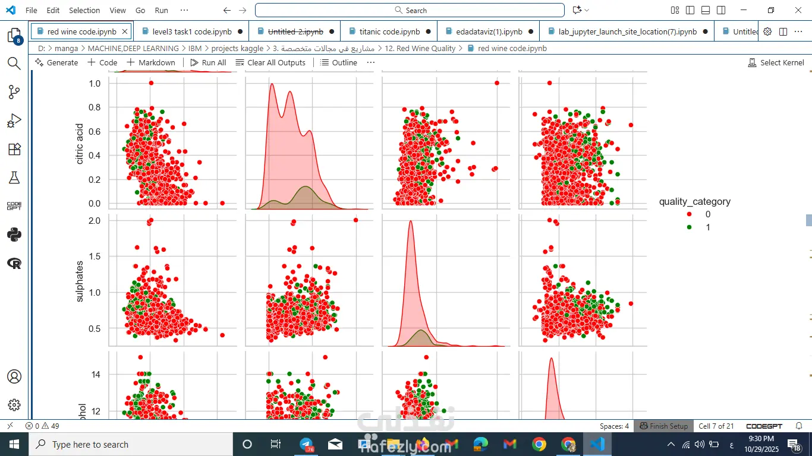The height and width of the screenshot is (456, 812).
Task: Toggle the bottom panel
Action: (x=706, y=10)
